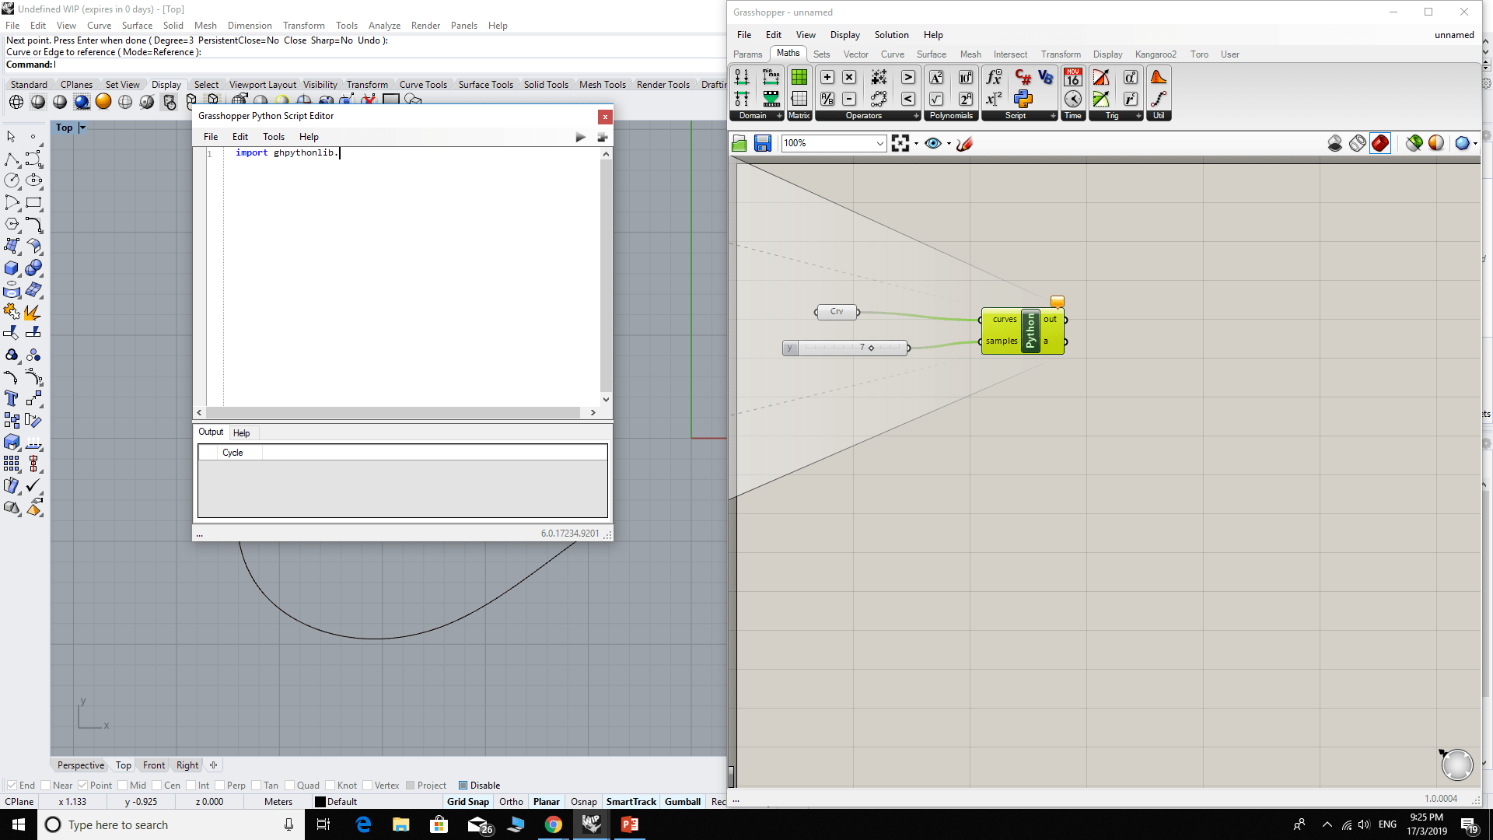
Task: Expand the Domain panel plus arrow
Action: [779, 116]
